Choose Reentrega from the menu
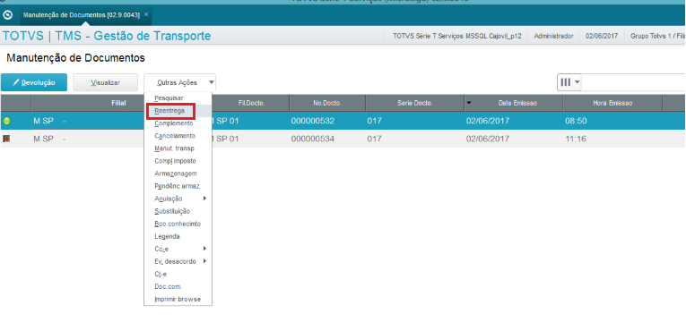This screenshot has width=686, height=322. (169, 111)
